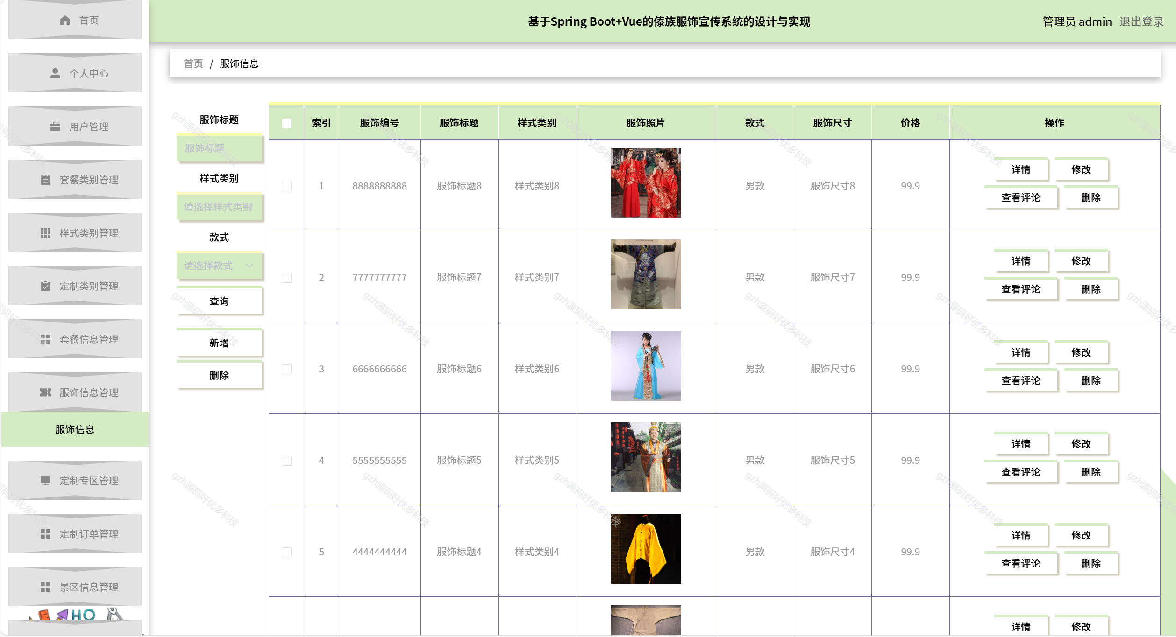Viewport: 1176px width, 637px height.
Task: Open the 请选择样式类别 selector
Action: point(219,207)
